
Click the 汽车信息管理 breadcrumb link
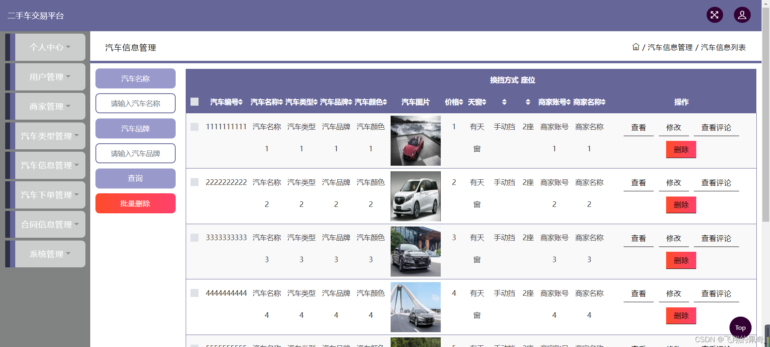(670, 47)
